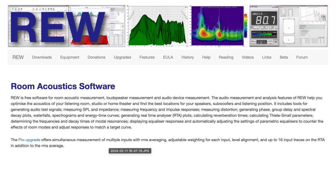
Task: Follow the Pro upgrade hyperlink
Action: [29, 140]
